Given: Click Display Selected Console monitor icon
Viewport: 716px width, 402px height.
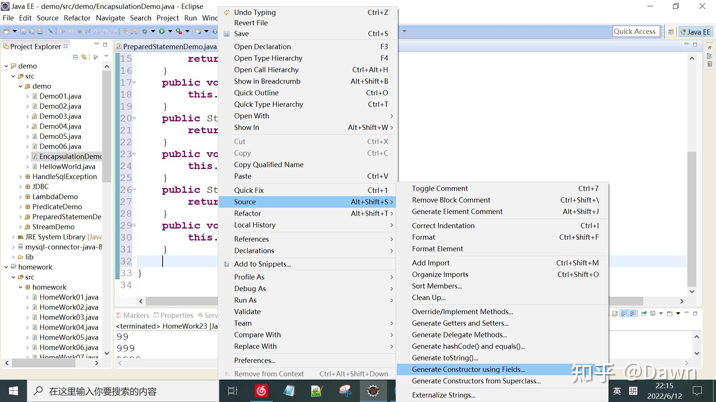Looking at the screenshot, I should 653,313.
